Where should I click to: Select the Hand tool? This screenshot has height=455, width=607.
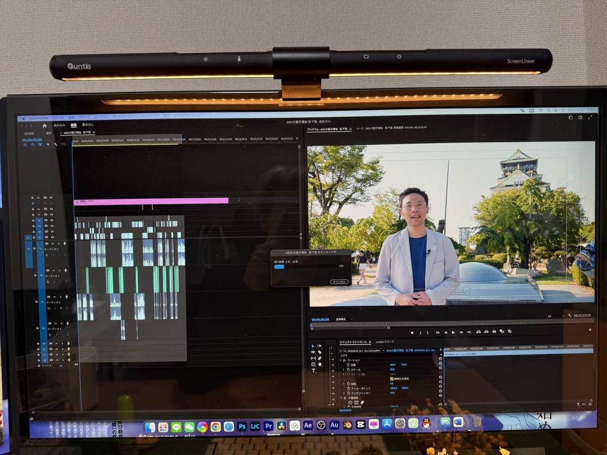[x=320, y=364]
